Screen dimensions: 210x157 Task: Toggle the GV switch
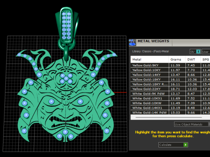[195, 51]
